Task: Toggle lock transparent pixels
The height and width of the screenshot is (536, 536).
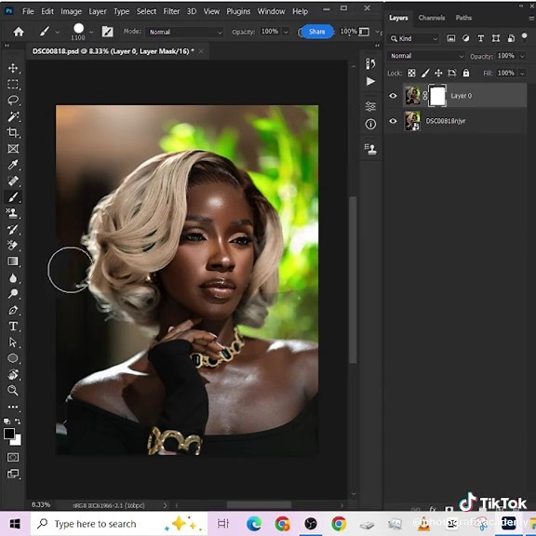Action: tap(411, 73)
